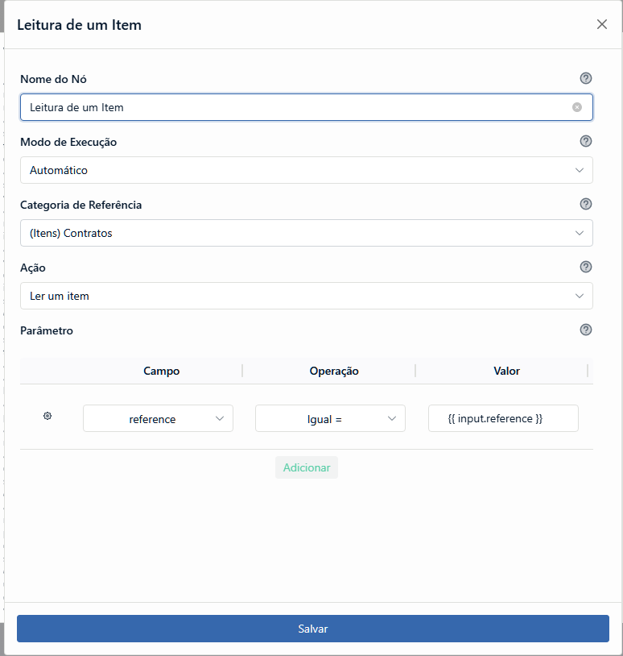Screen dimensions: 623x656
Task: Click the gear icon on parameter row
Action: click(47, 416)
